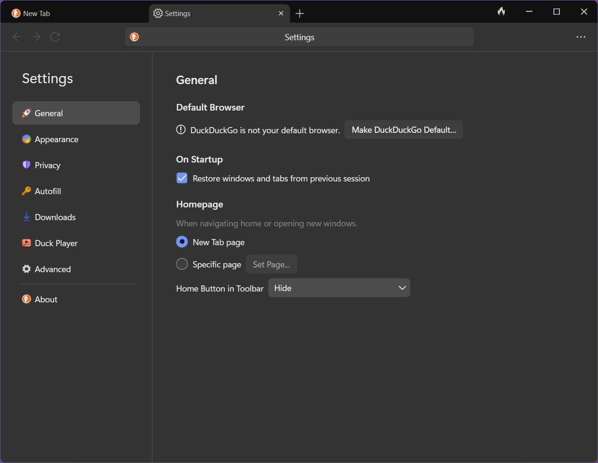Click the rocket icon beside General
Image resolution: width=598 pixels, height=463 pixels.
click(26, 113)
